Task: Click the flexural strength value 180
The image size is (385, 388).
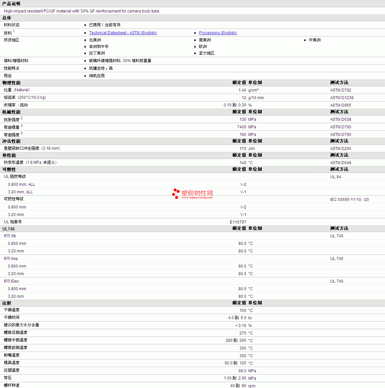Action: [x=243, y=135]
